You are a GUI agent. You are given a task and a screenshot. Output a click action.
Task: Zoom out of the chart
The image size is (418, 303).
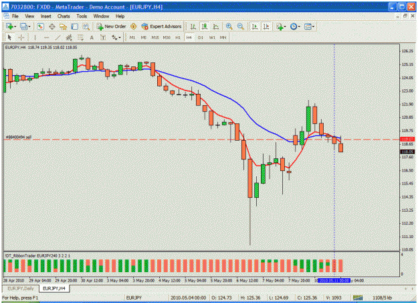pyautogui.click(x=241, y=26)
